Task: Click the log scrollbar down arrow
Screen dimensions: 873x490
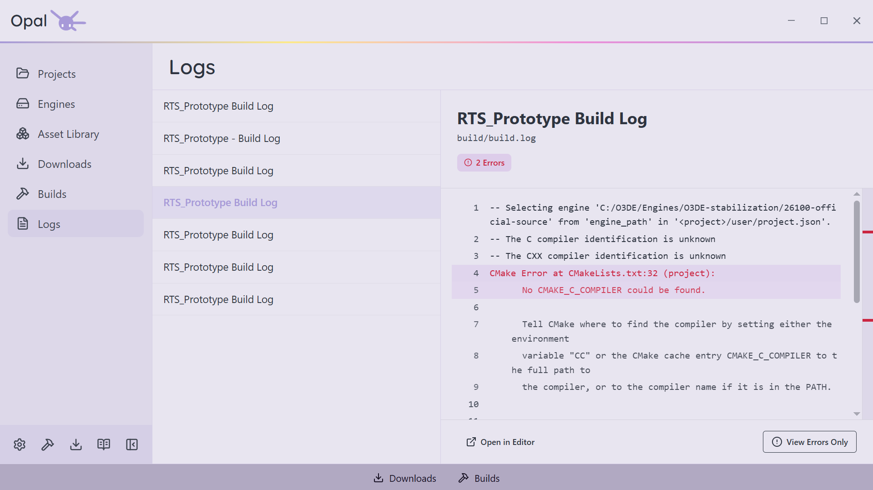Action: tap(857, 414)
